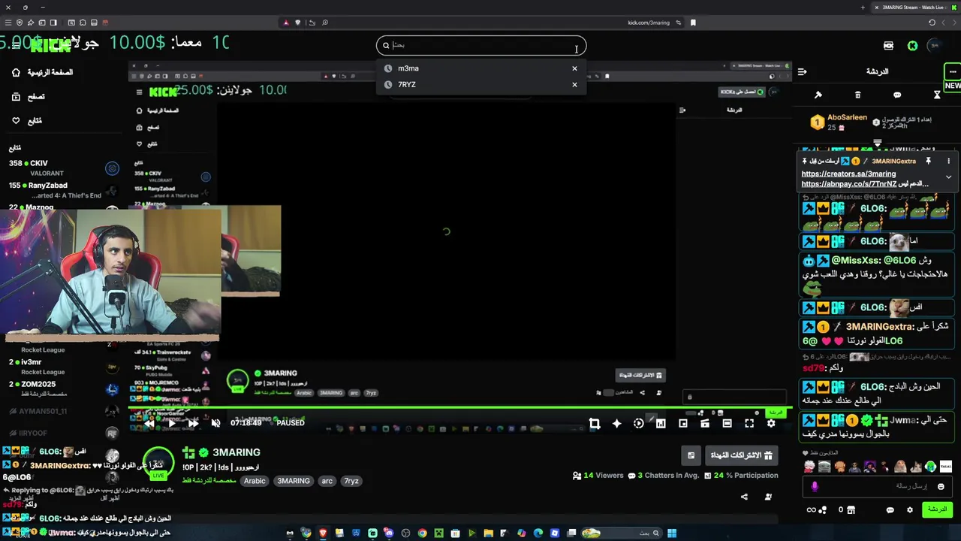This screenshot has width=961, height=541.
Task: Collapse the chat panel arrow icon
Action: [x=802, y=72]
